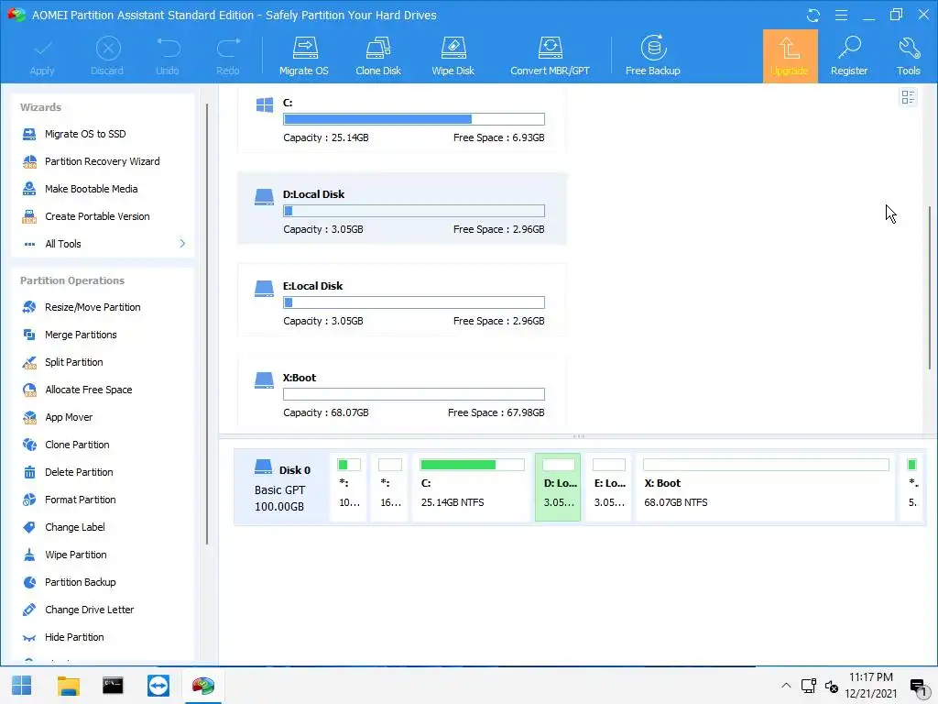Click the Disk 0 Basic GPT header
Viewport: 938px width, 704px height.
pyautogui.click(x=281, y=488)
